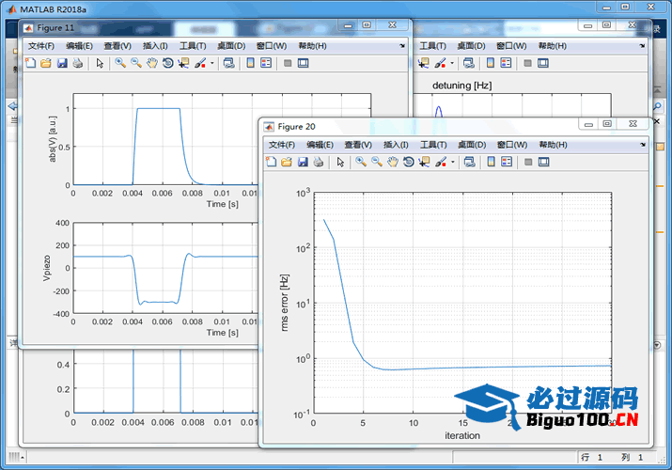Select Zoom In tool in Figure 20

pos(361,162)
